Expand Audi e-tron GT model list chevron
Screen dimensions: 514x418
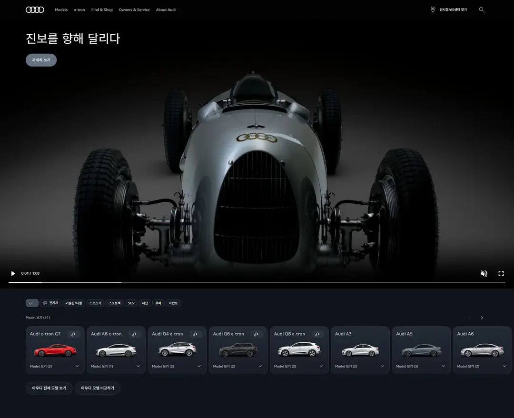(77, 366)
